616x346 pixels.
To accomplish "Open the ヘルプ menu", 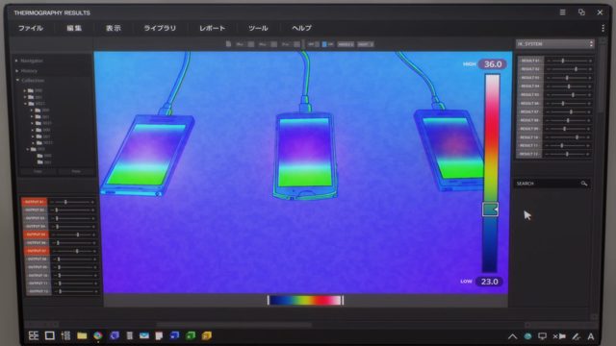I will coord(301,28).
